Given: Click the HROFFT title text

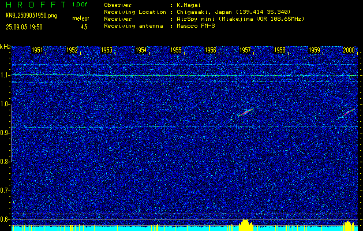Looking at the screenshot, I should [36, 5].
